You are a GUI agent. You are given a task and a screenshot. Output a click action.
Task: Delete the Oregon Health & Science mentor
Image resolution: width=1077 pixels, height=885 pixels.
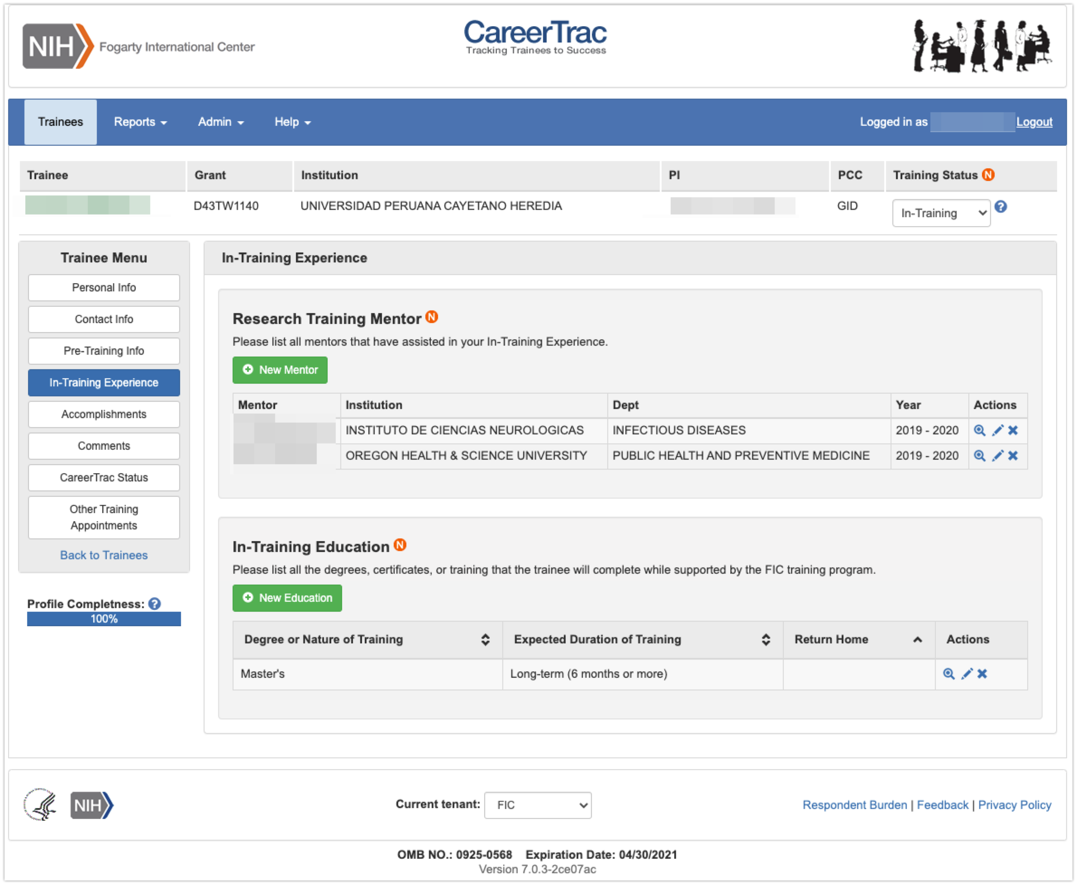pos(1013,456)
